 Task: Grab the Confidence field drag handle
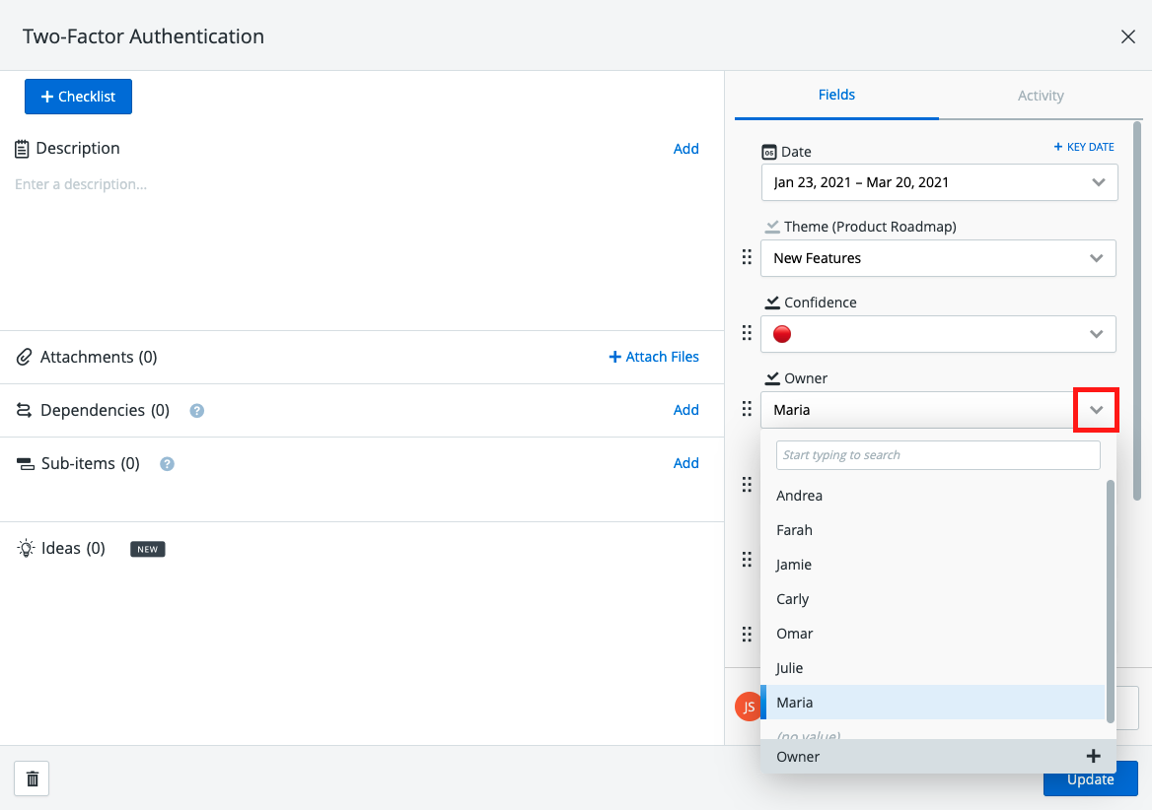pos(747,333)
